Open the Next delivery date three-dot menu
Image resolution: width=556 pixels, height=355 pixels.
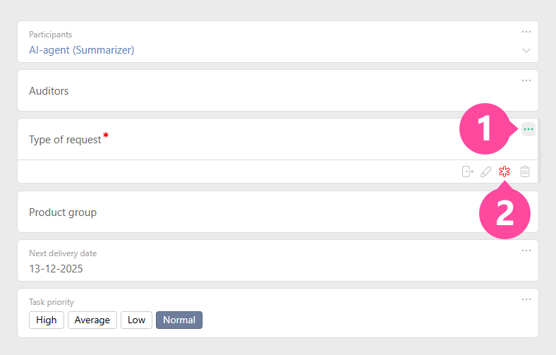click(x=526, y=251)
